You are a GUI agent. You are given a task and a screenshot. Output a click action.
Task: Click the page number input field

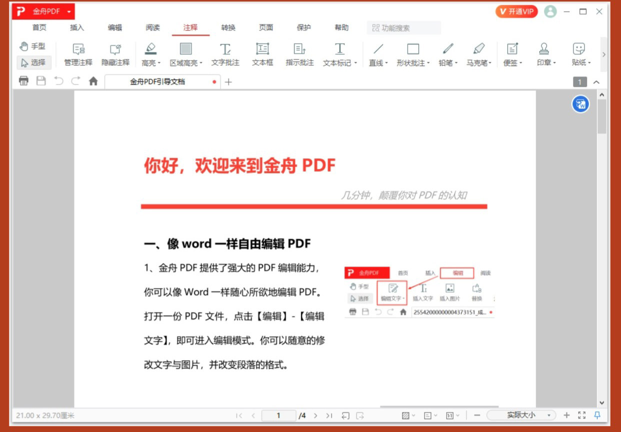(278, 415)
